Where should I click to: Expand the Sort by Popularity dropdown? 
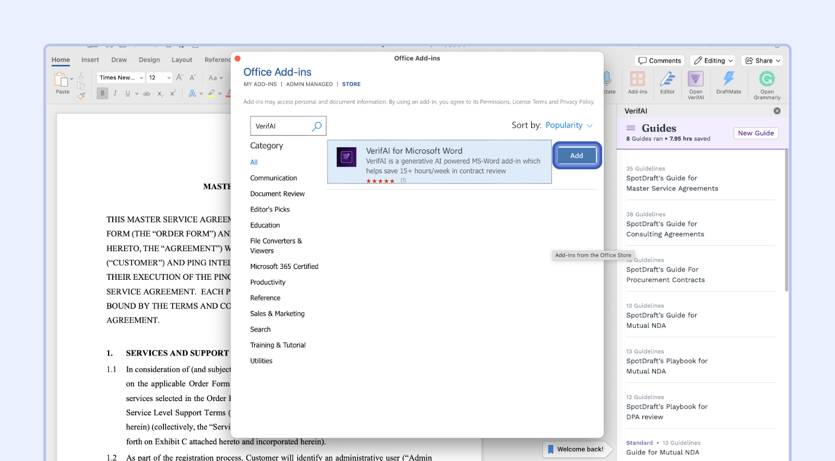click(569, 125)
